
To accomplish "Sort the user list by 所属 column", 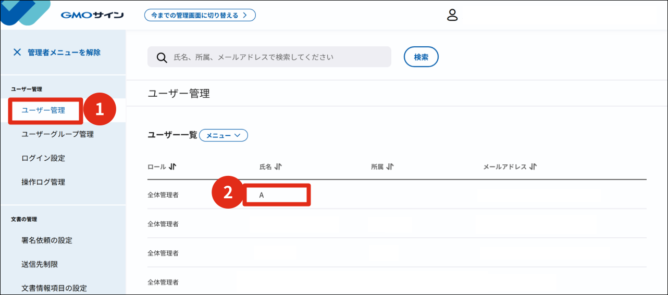I will click(390, 167).
